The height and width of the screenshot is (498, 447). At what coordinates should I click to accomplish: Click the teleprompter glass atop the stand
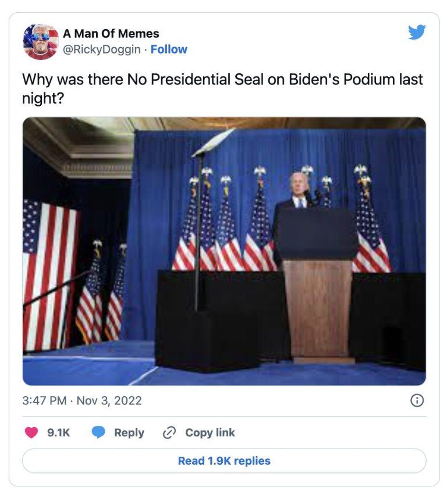click(x=213, y=143)
